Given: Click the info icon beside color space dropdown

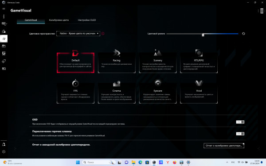Looking at the screenshot, I should click(x=103, y=34).
